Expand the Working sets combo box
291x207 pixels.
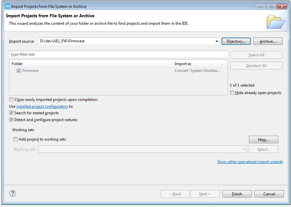[x=244, y=149]
